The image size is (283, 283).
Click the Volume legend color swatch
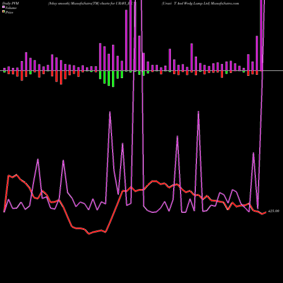[x=3, y=7]
